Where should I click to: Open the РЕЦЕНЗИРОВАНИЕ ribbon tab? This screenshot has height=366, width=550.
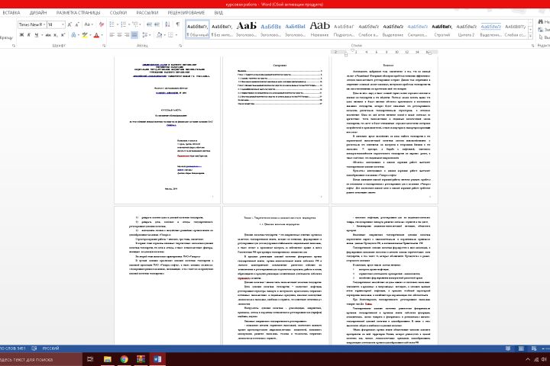186,13
